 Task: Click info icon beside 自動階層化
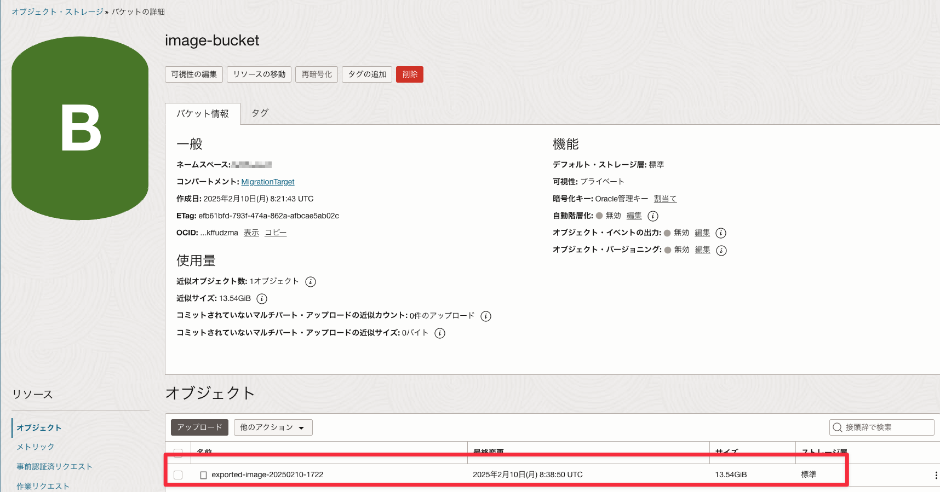653,216
